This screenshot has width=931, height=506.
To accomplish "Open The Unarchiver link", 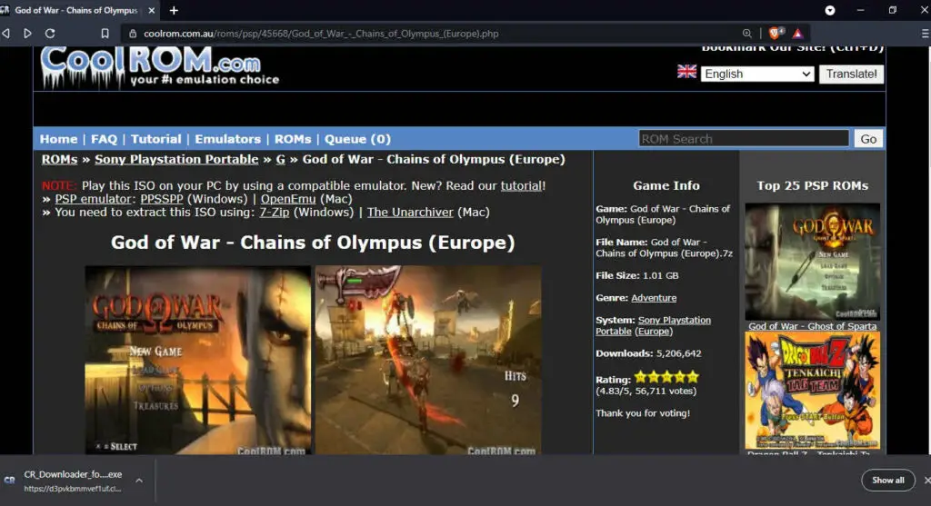I will [410, 212].
